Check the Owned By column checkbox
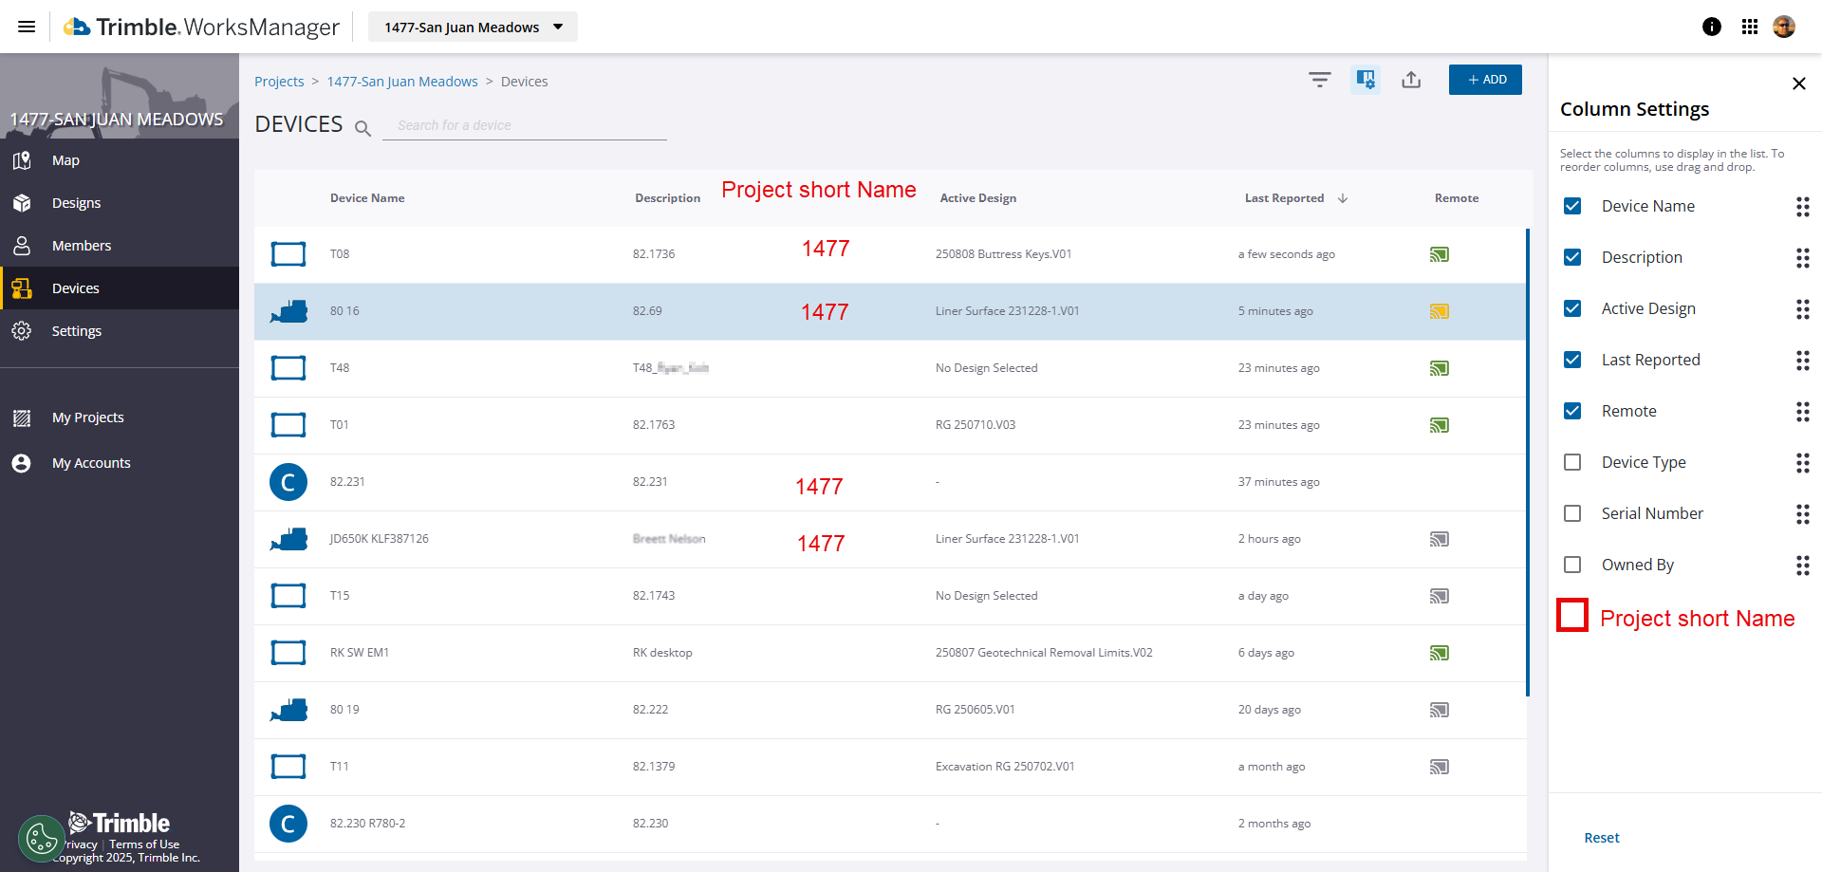This screenshot has width=1822, height=872. (x=1572, y=565)
